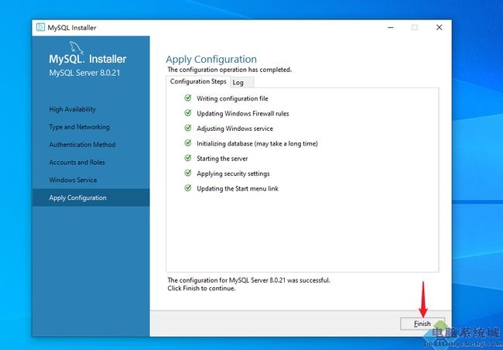Screen dimensions: 503x350
Task: Click 'Applying security settings' step text
Action: coord(233,173)
